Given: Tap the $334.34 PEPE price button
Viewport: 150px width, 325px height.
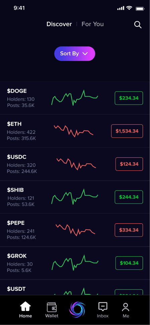Looking at the screenshot, I should pyautogui.click(x=129, y=230).
